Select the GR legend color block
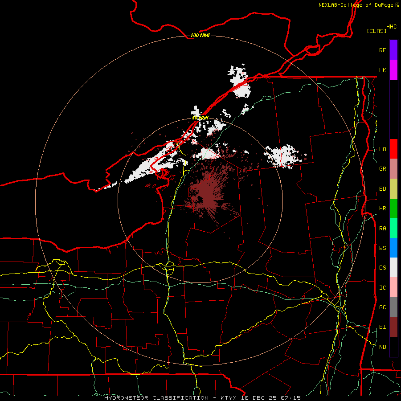The width and height of the screenshot is (401, 401). [393, 169]
